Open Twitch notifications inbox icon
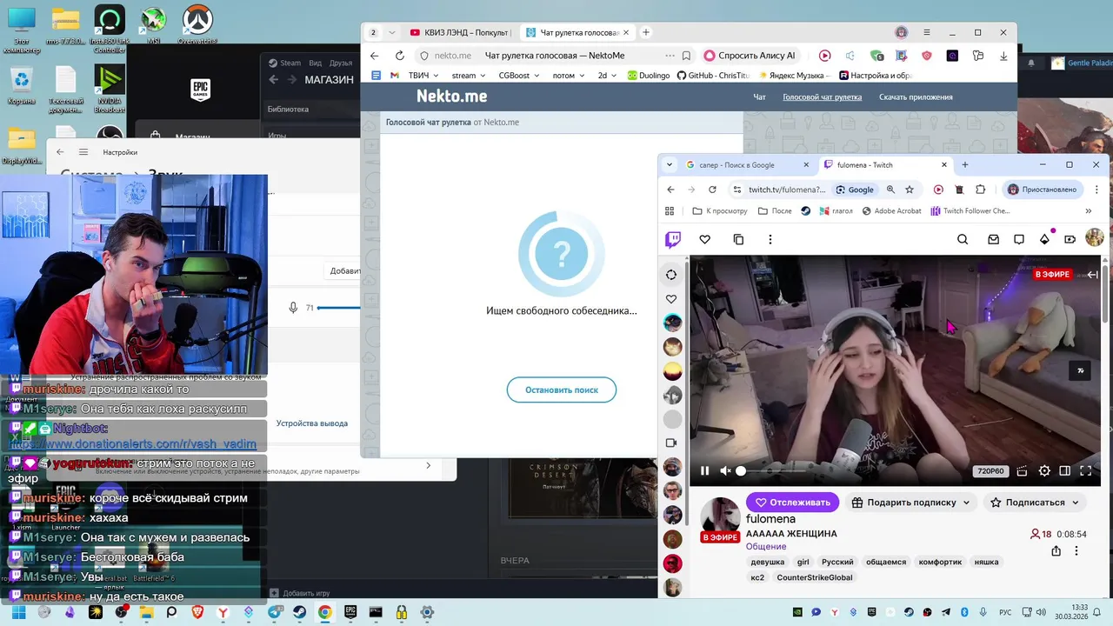Image resolution: width=1113 pixels, height=626 pixels. point(992,239)
